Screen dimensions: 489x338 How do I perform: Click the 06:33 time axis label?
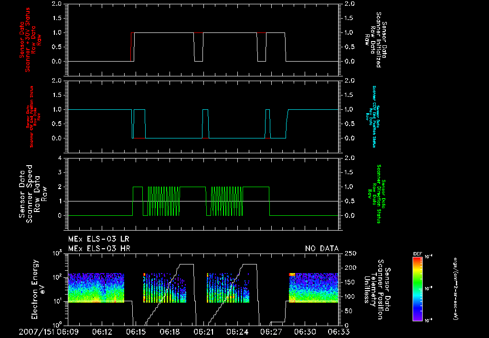click(339, 332)
